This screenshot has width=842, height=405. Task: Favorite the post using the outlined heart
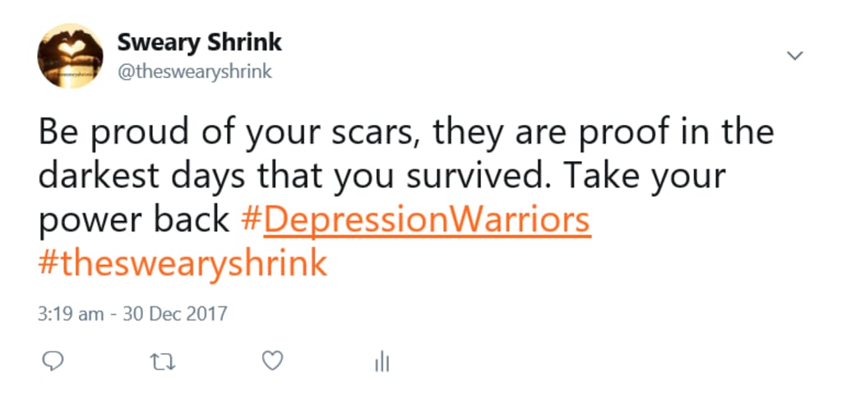[x=272, y=361]
